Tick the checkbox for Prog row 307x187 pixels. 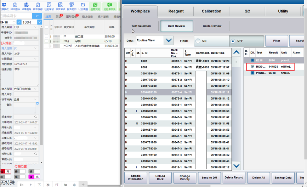46,41
